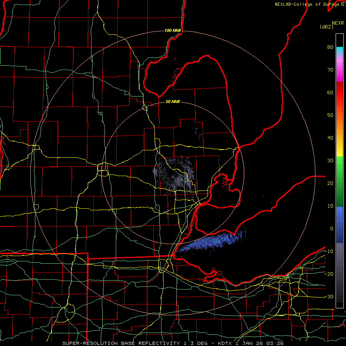Click the 0 value on the dBZ scale
This screenshot has width=346, height=346.
coord(332,229)
